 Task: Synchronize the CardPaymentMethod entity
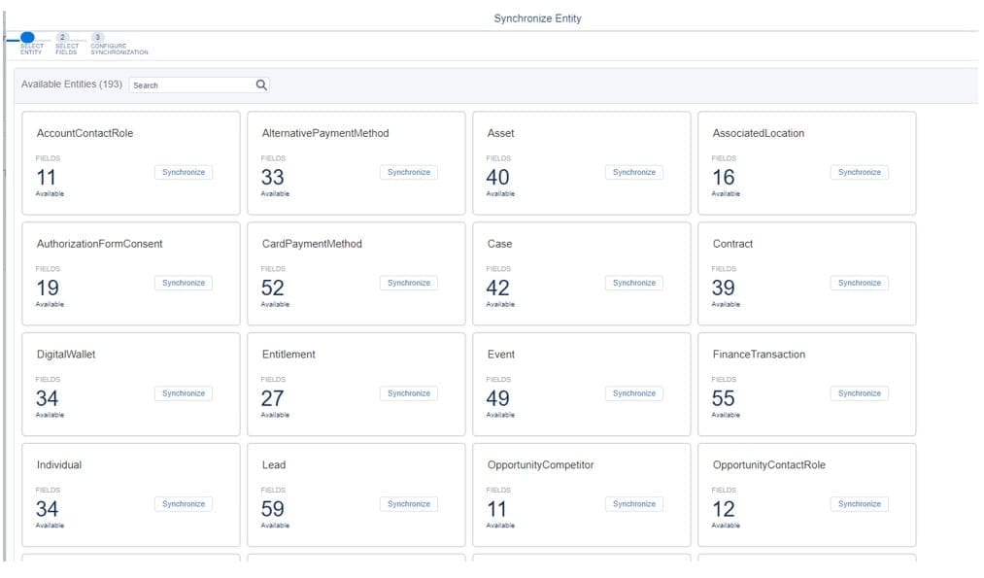pos(409,283)
